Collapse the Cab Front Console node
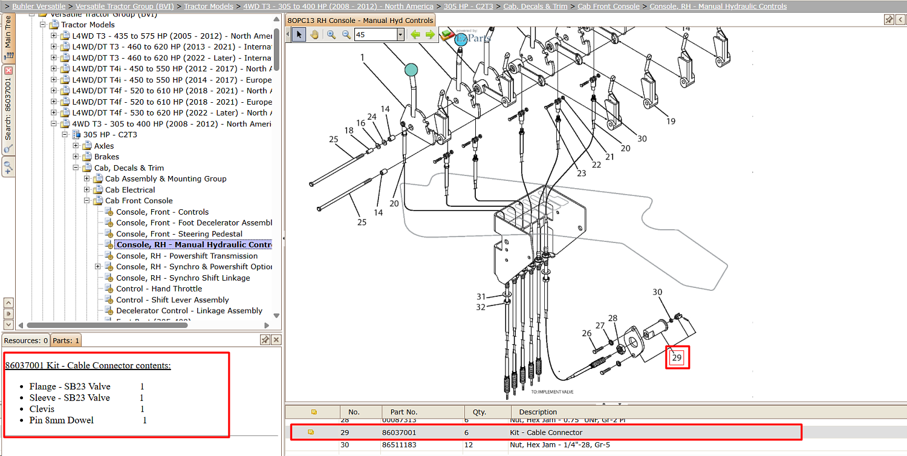The image size is (907, 456). click(86, 200)
